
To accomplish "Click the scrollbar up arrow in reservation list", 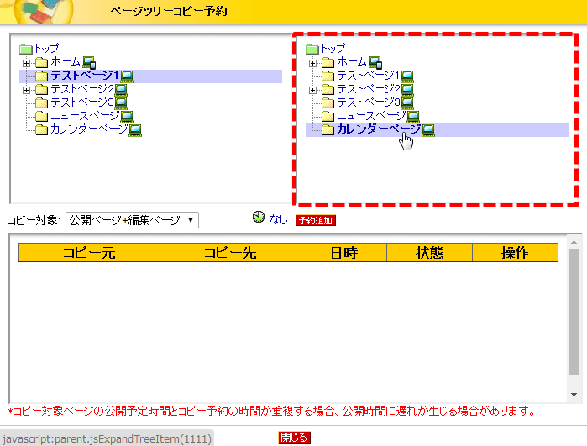I will tap(574, 242).
